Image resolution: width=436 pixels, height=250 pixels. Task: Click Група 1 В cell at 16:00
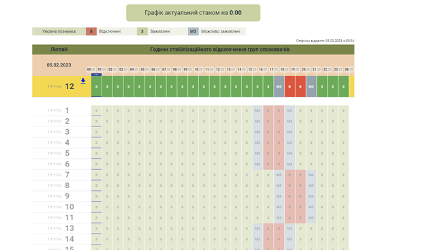[x=268, y=111]
